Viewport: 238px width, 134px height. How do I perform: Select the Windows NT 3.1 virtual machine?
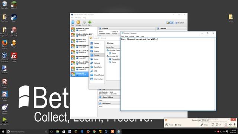pyautogui.click(x=80, y=68)
